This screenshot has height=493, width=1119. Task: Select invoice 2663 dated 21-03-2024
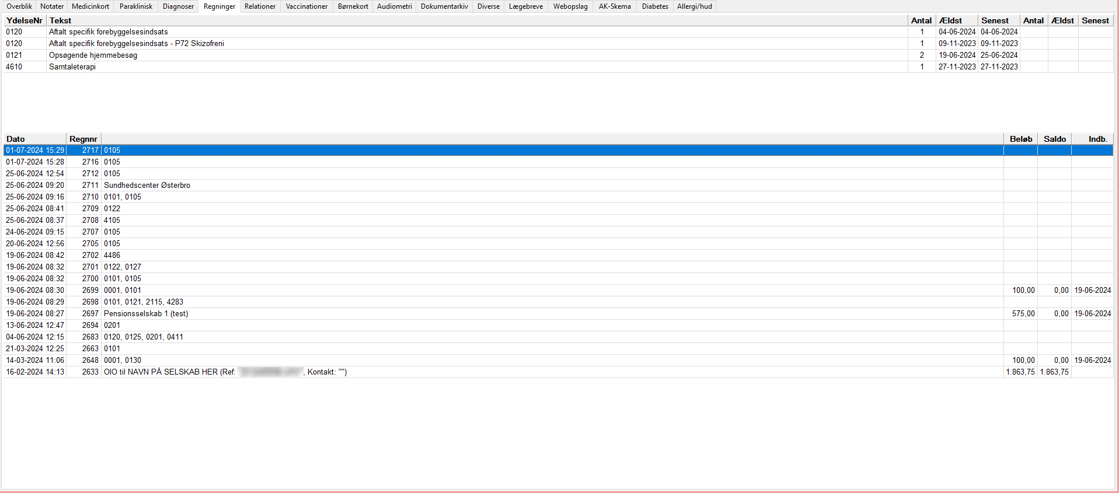tap(558, 349)
